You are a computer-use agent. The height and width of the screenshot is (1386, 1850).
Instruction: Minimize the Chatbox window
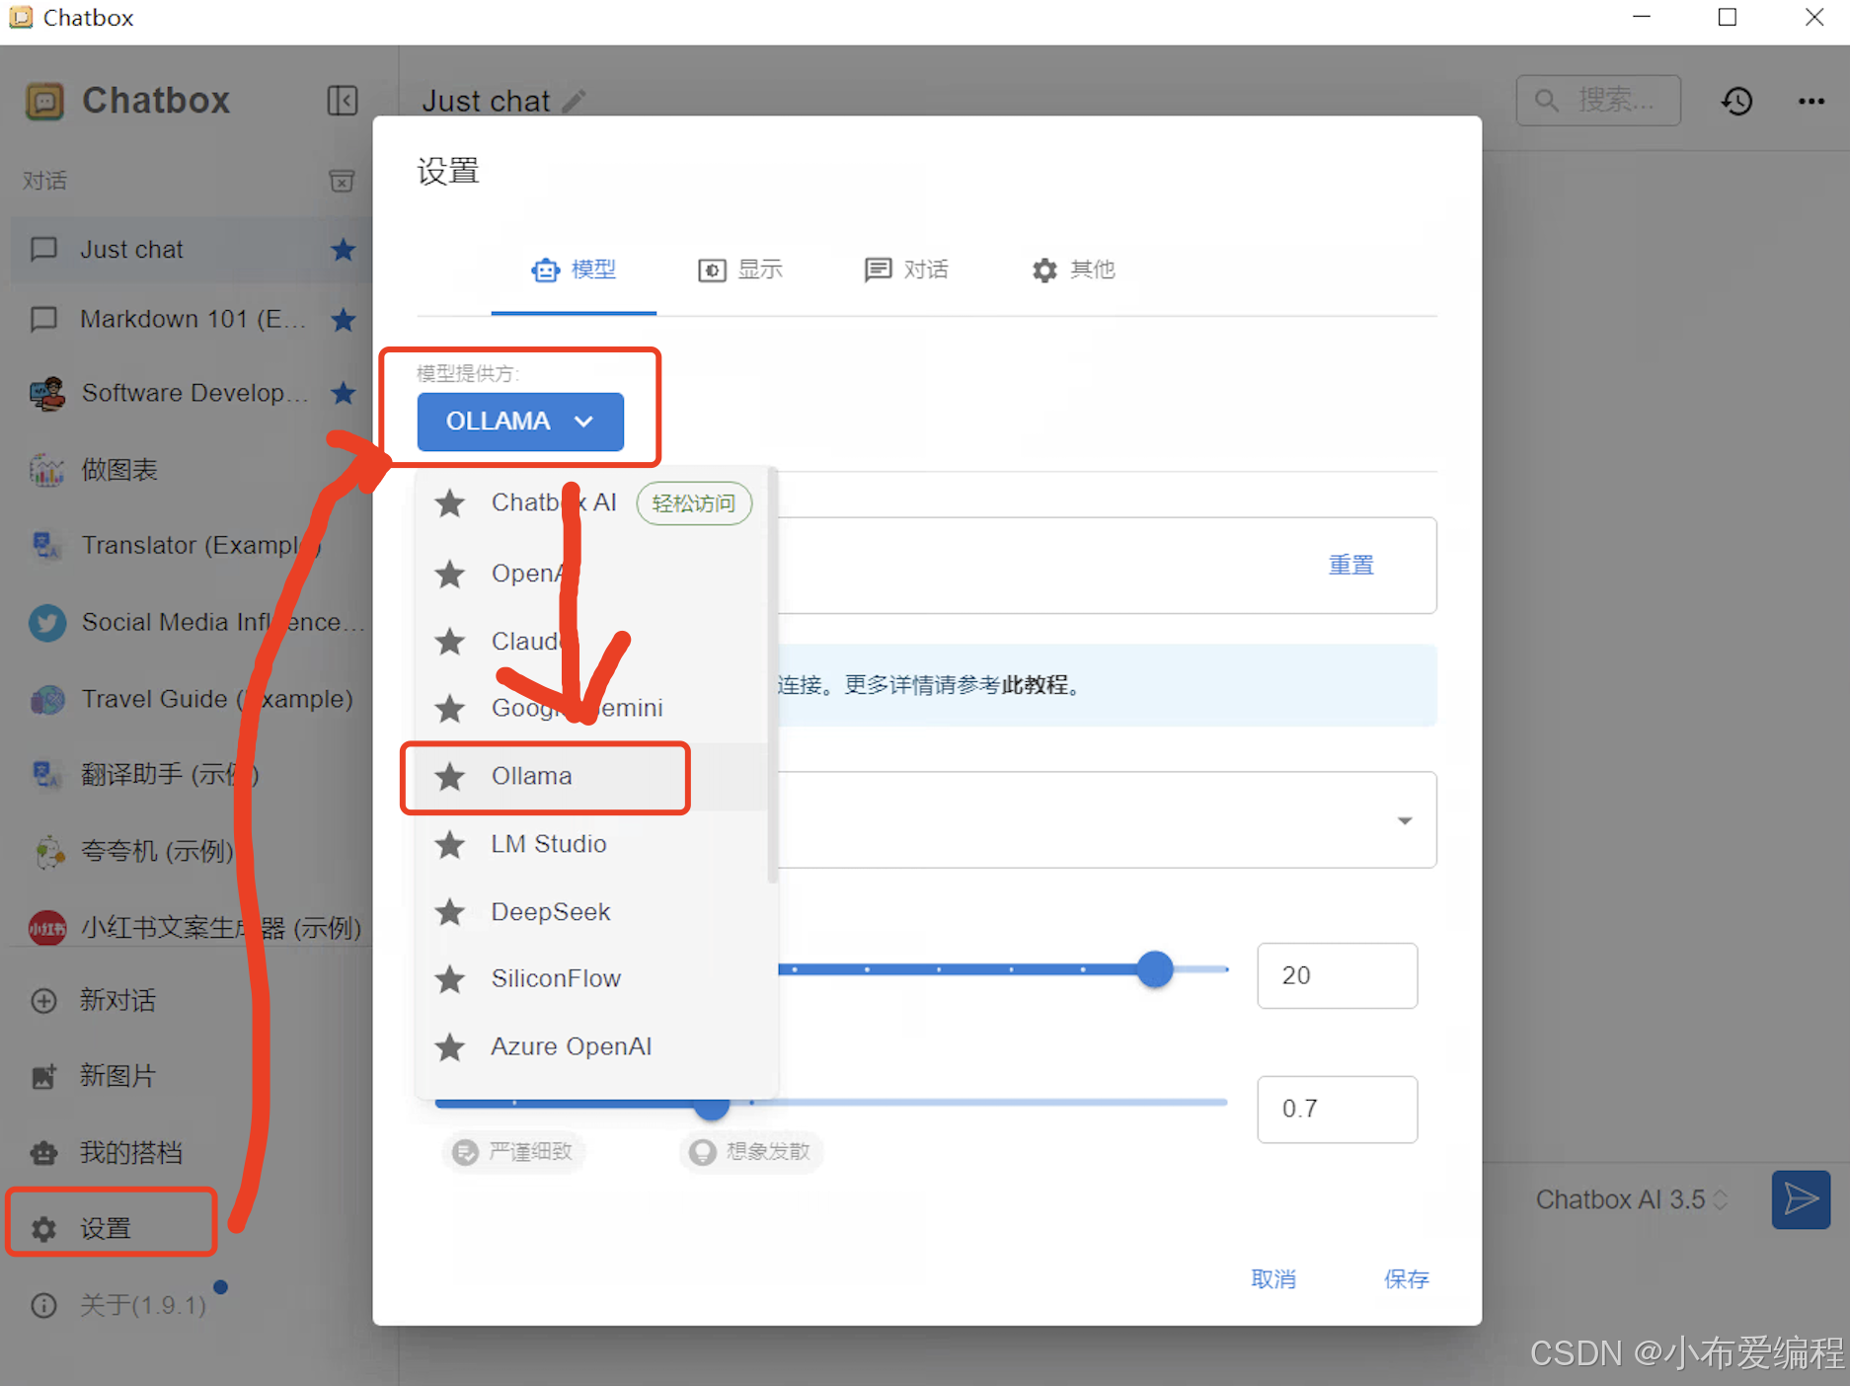1642,18
